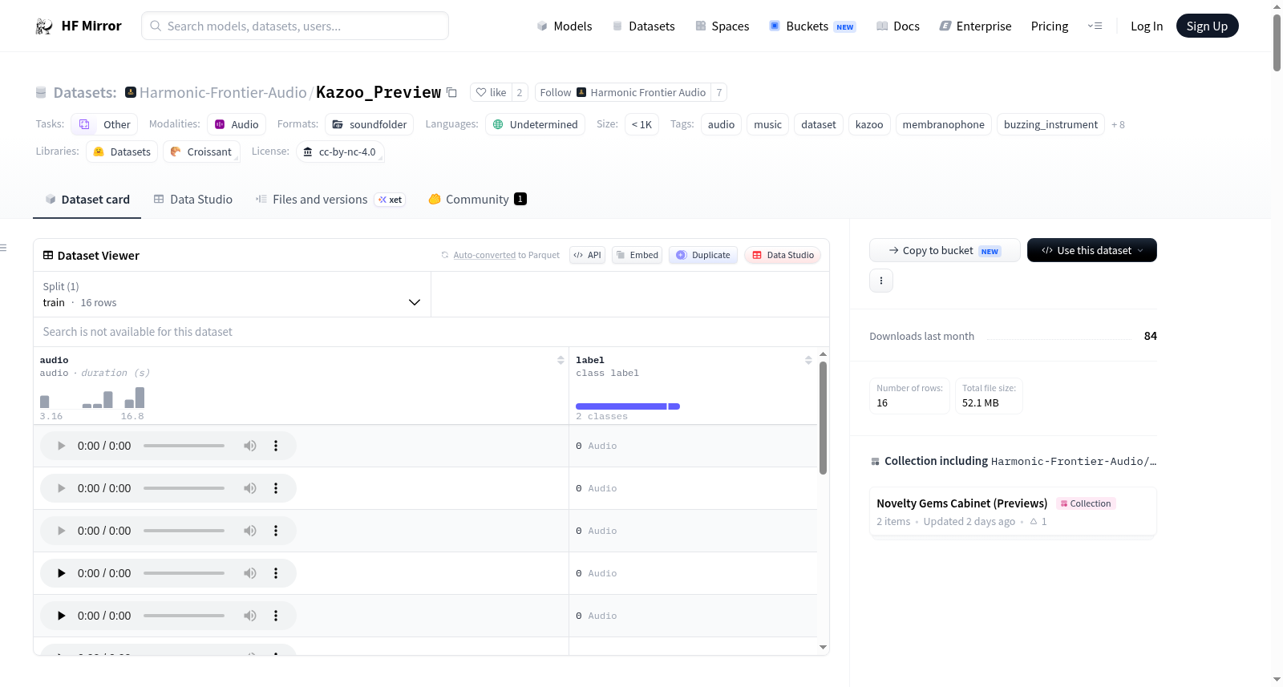
Task: Click the Croissant library tag
Action: coord(201,152)
